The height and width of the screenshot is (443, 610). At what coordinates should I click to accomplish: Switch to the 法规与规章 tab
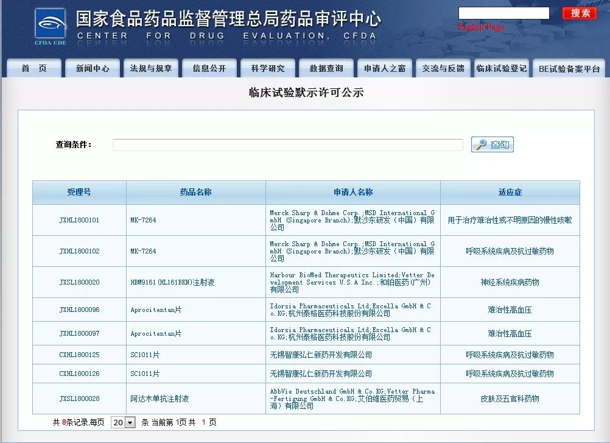click(x=151, y=68)
